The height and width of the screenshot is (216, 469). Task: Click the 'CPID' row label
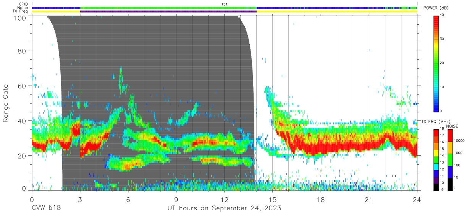tap(24, 4)
